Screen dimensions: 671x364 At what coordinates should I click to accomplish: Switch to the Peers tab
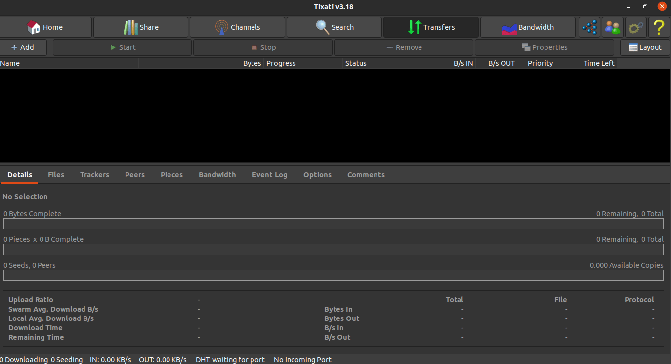pyautogui.click(x=135, y=175)
